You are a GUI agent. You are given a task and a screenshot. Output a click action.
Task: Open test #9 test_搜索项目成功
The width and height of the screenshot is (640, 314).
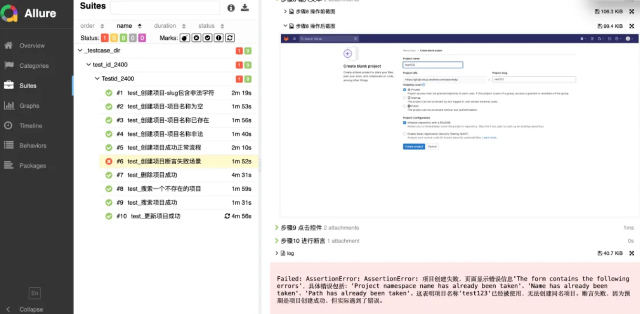(179, 202)
